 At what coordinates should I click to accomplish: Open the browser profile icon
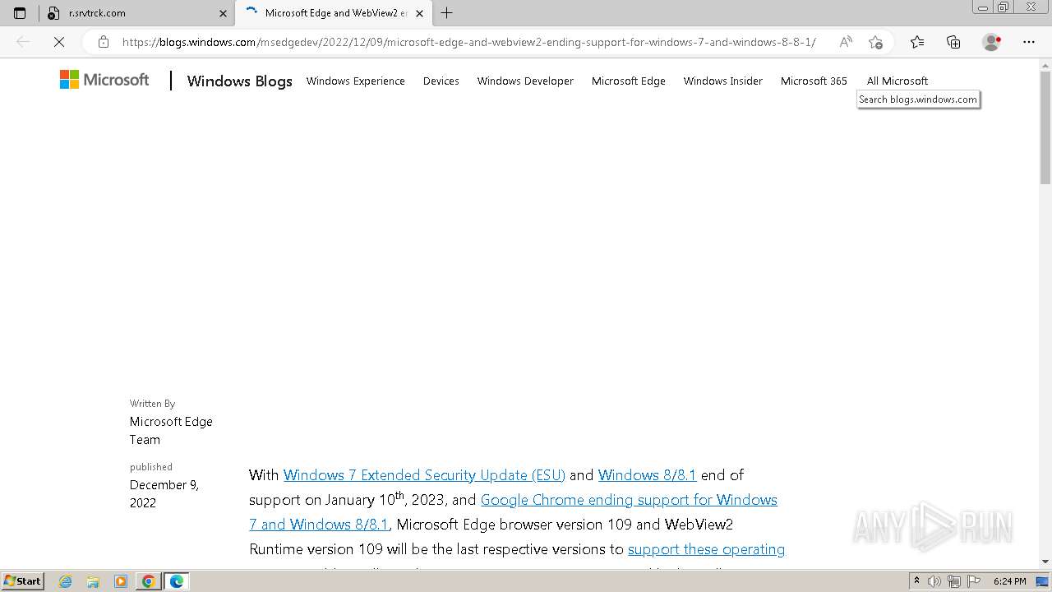[x=992, y=42]
